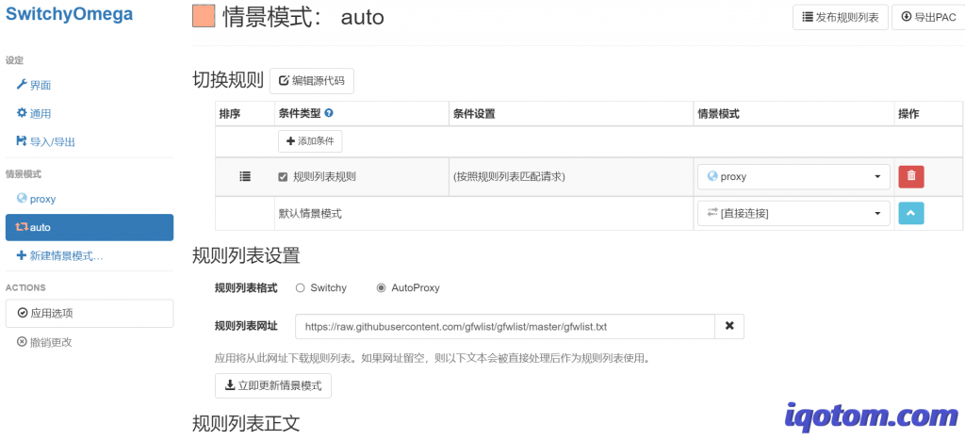Open the [直接连接] default profile dropdown
Viewport: 965px width, 440px height.
pyautogui.click(x=793, y=214)
